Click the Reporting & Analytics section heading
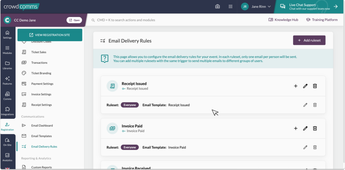The height and width of the screenshot is (170, 345). pyautogui.click(x=36, y=158)
